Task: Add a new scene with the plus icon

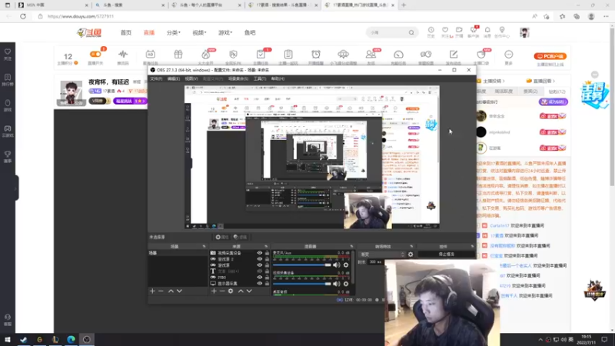Action: pos(152,291)
